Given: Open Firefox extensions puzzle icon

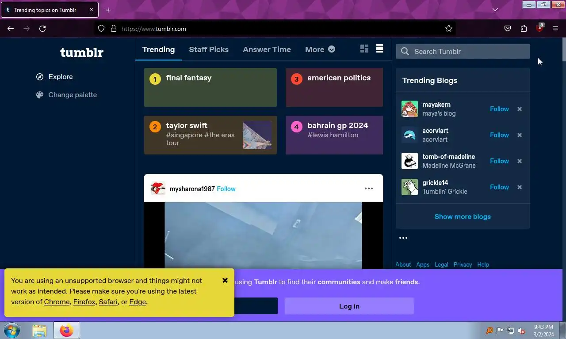Looking at the screenshot, I should coord(524,29).
